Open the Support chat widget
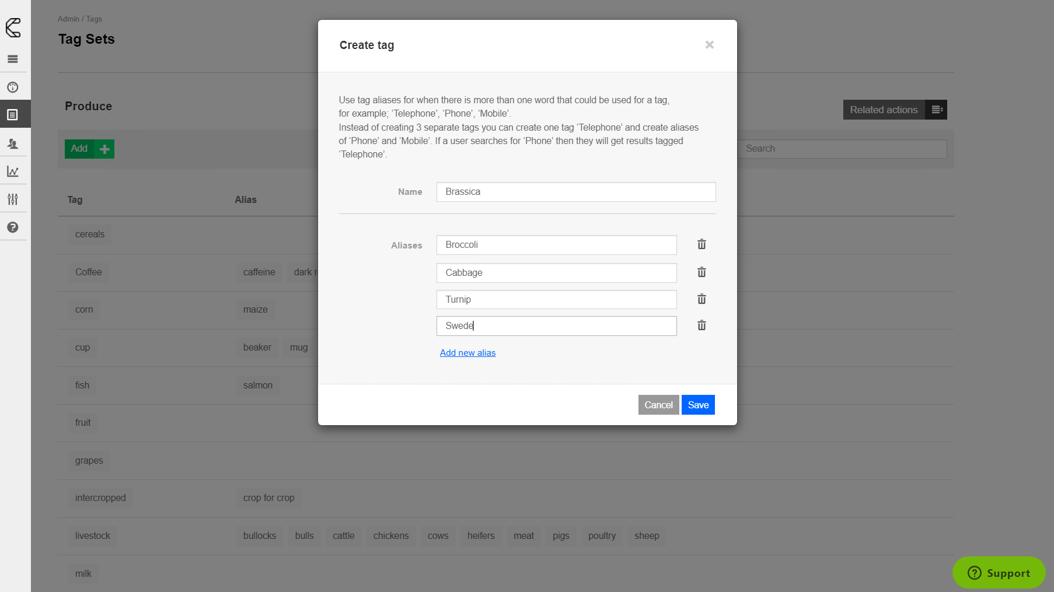This screenshot has width=1054, height=592. [x=999, y=573]
